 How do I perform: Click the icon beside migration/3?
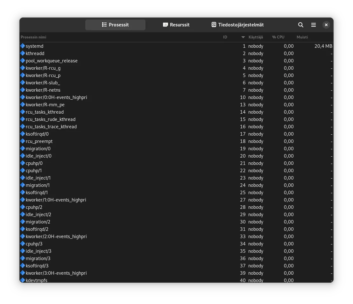point(23,258)
